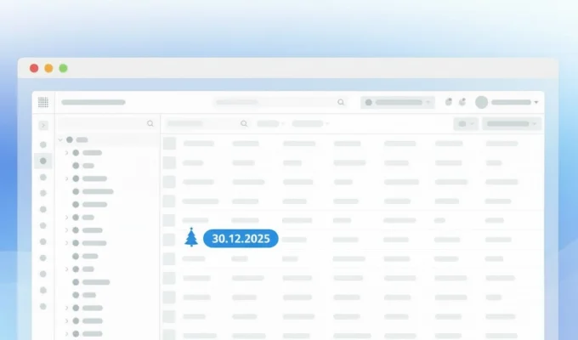Focus the top global search field
The width and height of the screenshot is (578, 340).
click(280, 102)
